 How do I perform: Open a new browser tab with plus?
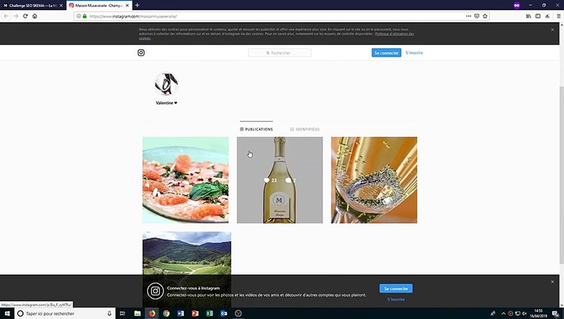[x=137, y=5]
